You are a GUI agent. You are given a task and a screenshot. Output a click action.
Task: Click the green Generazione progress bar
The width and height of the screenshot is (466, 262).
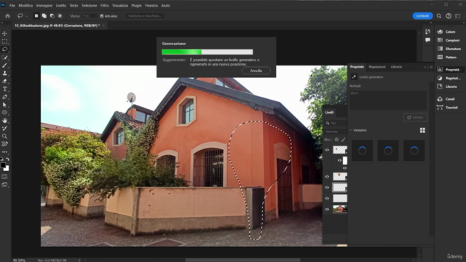207,52
